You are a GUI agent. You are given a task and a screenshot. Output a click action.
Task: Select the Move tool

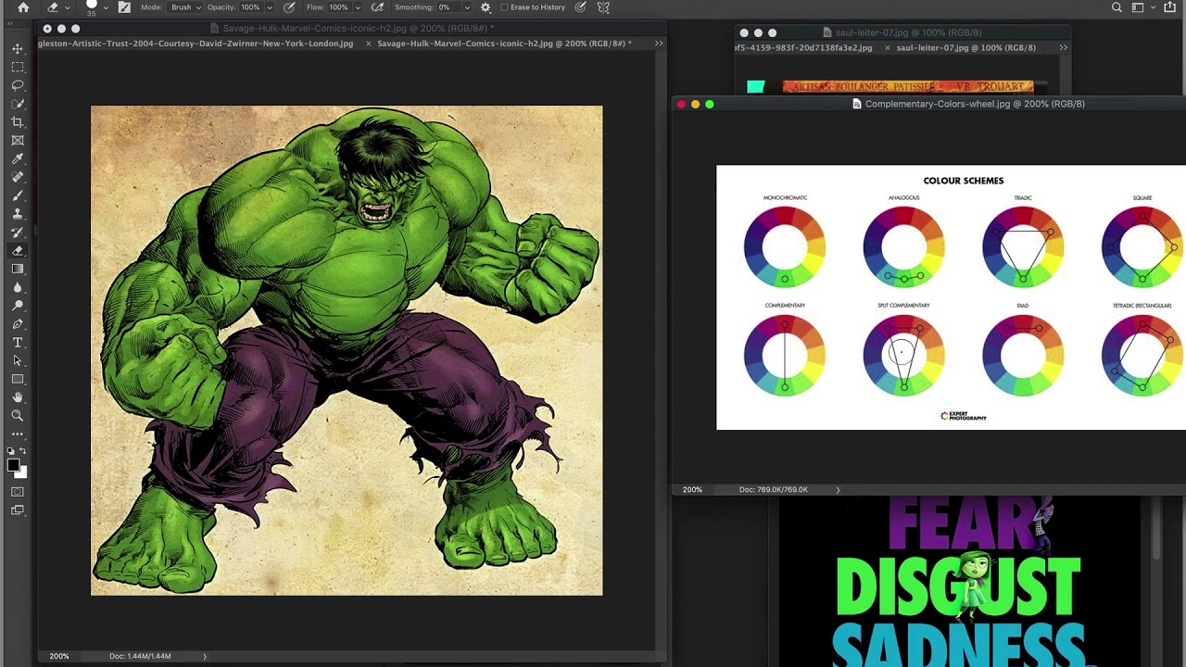point(18,48)
